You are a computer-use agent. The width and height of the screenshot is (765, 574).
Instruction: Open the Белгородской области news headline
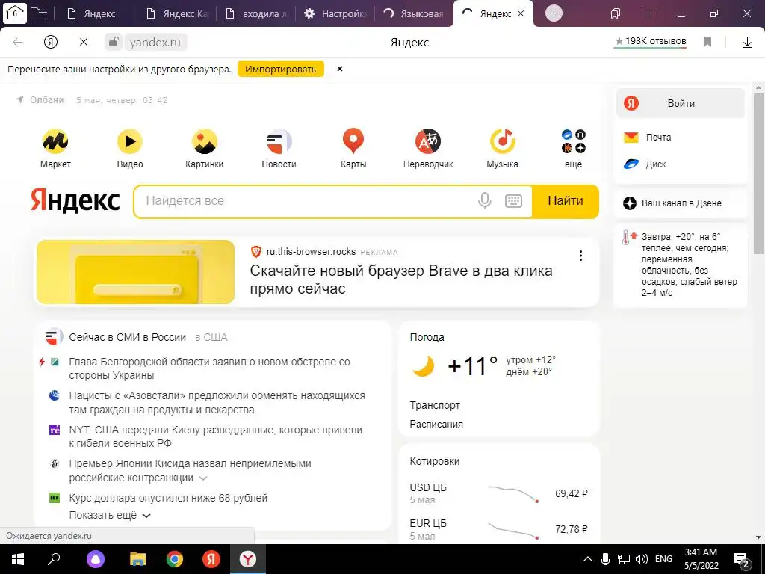coord(209,369)
